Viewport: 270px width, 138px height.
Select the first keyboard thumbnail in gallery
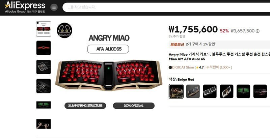click(44, 29)
